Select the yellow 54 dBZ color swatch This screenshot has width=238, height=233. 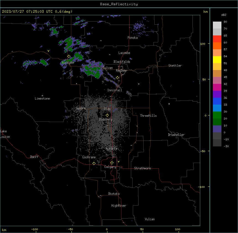(x=217, y=59)
